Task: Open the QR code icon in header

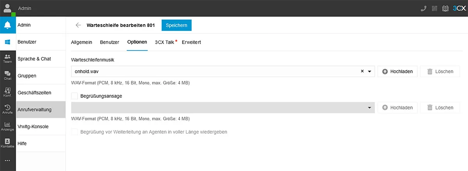Action: pos(434,8)
